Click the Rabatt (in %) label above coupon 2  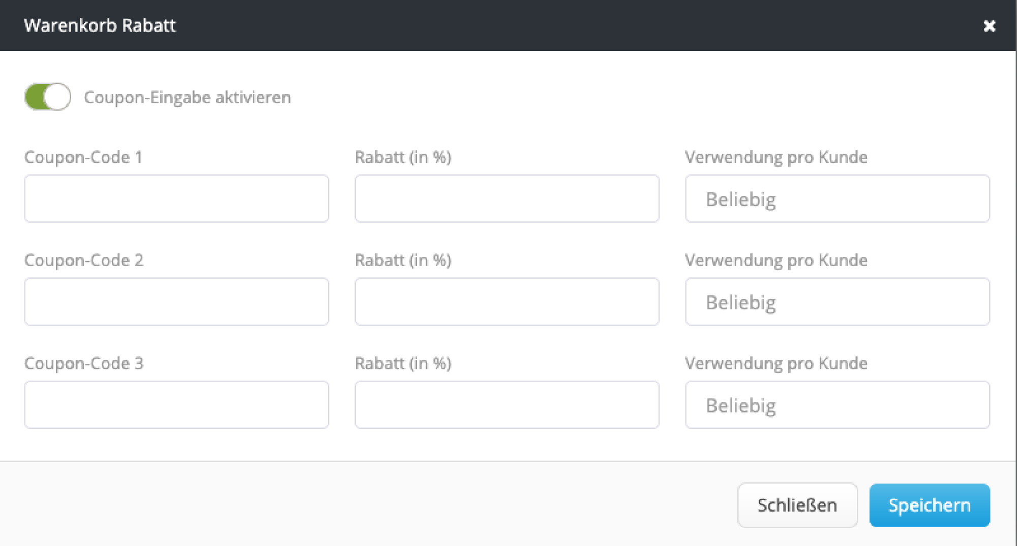pyautogui.click(x=403, y=260)
